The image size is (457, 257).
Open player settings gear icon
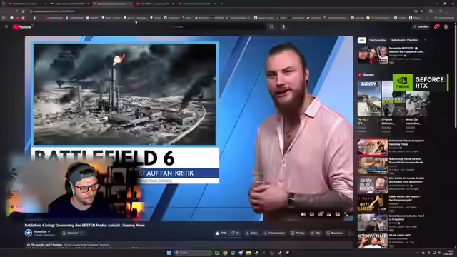point(321,214)
